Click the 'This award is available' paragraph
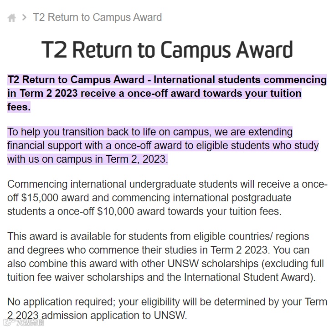The width and height of the screenshot is (334, 329). coord(165,257)
